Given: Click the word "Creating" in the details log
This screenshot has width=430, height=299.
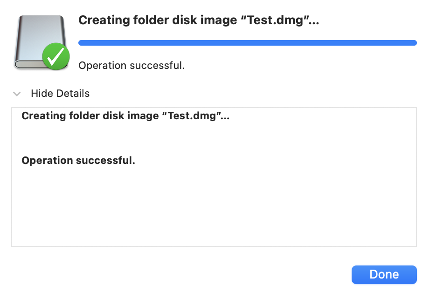Looking at the screenshot, I should [42, 116].
